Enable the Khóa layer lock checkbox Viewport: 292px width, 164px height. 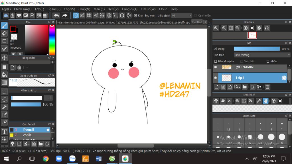pyautogui.click(x=268, y=61)
